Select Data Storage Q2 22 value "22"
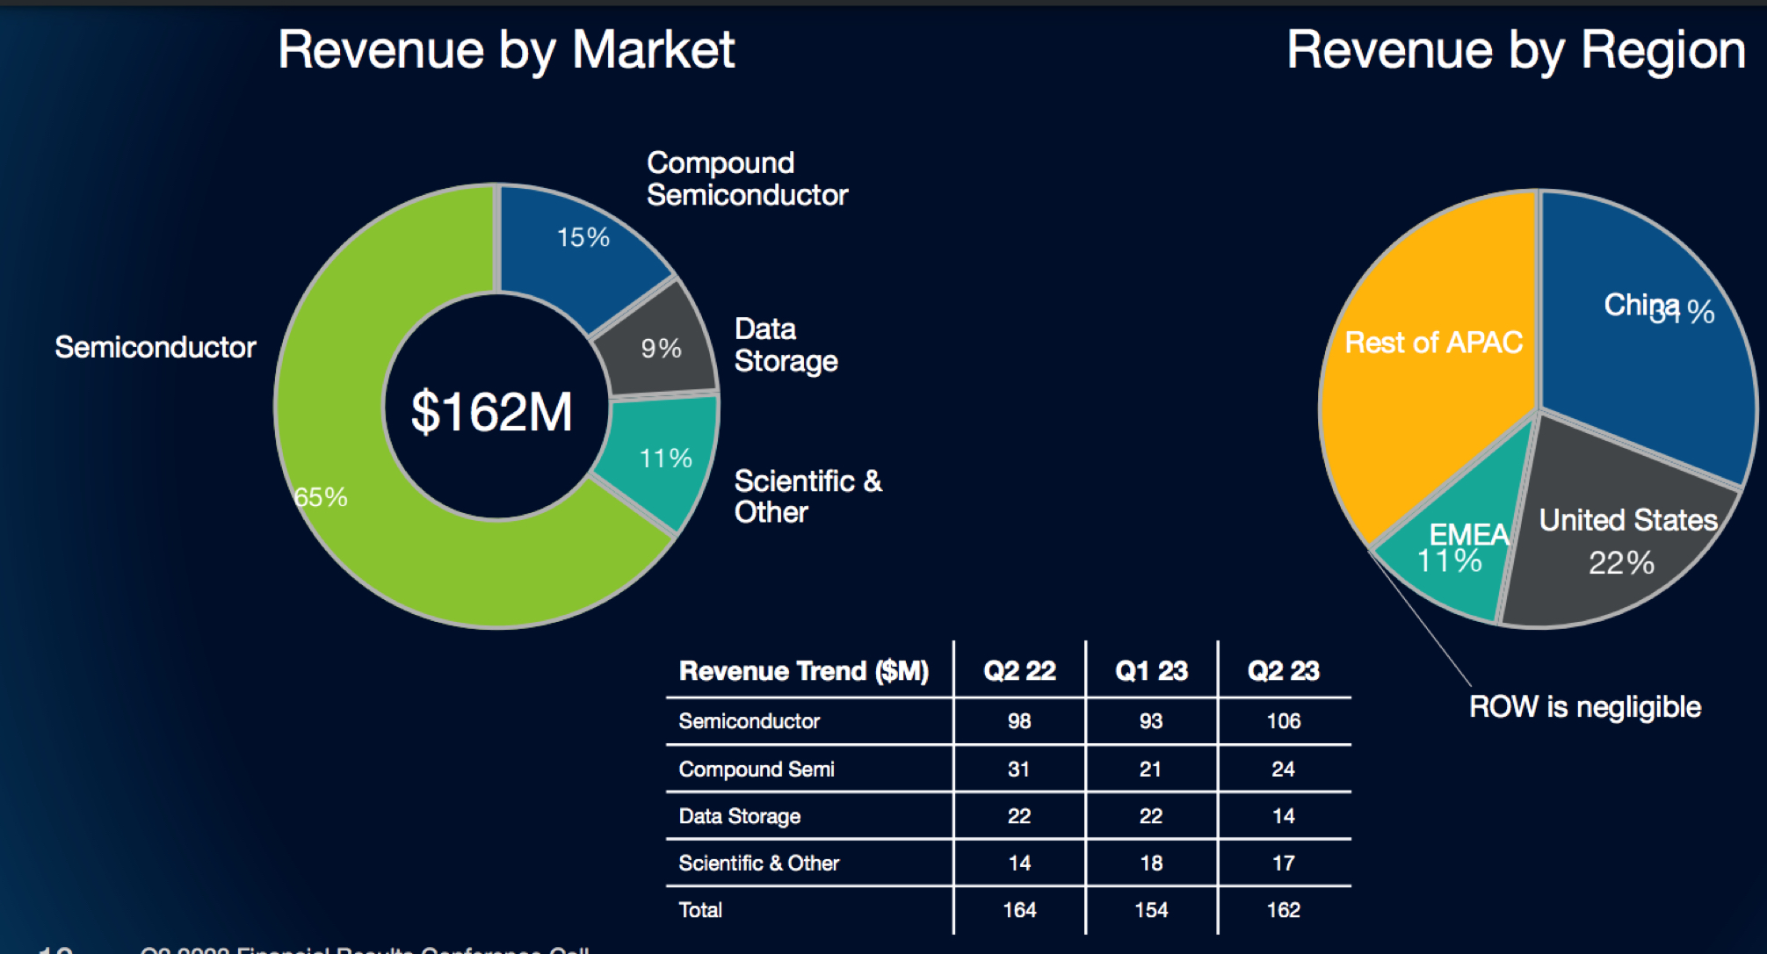 tap(1019, 816)
